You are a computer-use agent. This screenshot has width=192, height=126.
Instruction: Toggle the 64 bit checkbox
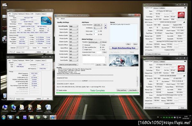(101, 45)
